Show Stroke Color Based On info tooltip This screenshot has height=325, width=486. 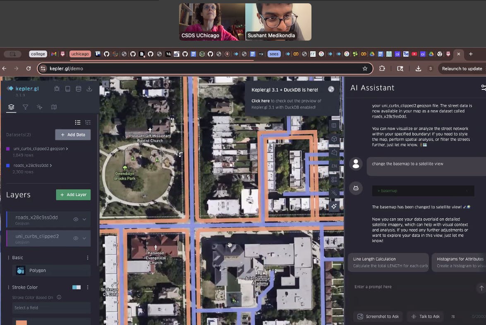click(59, 297)
